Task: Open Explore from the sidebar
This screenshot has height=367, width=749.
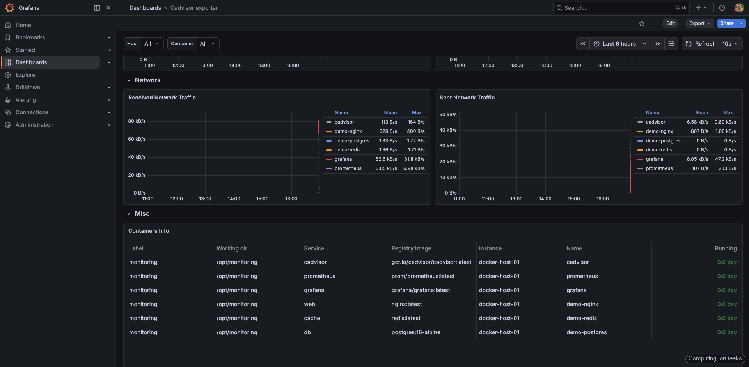Action: click(26, 75)
